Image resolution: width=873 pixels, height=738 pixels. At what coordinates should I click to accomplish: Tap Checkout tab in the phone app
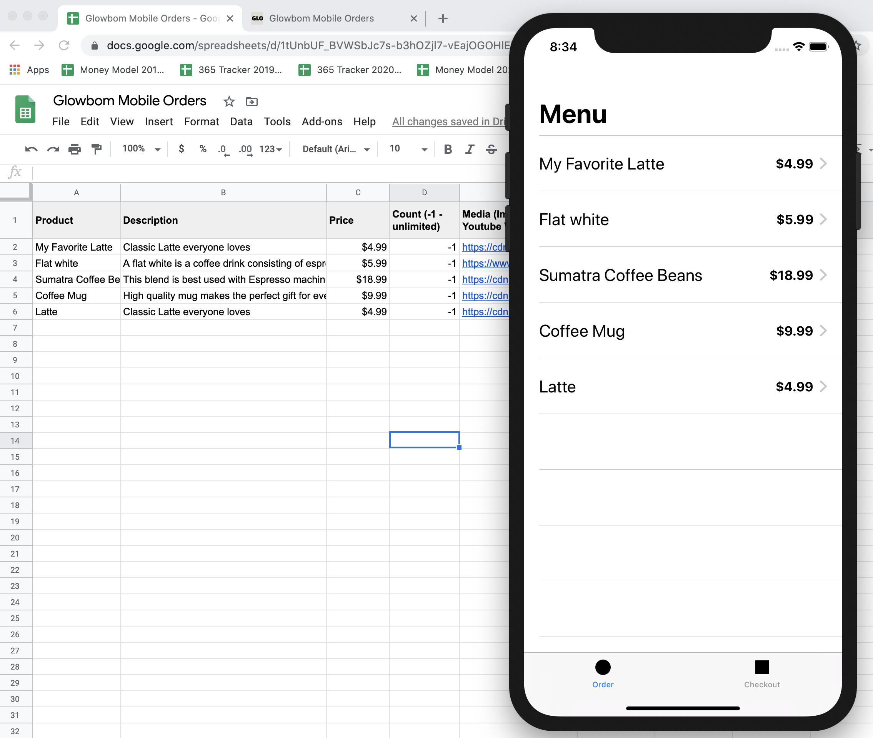pos(761,673)
